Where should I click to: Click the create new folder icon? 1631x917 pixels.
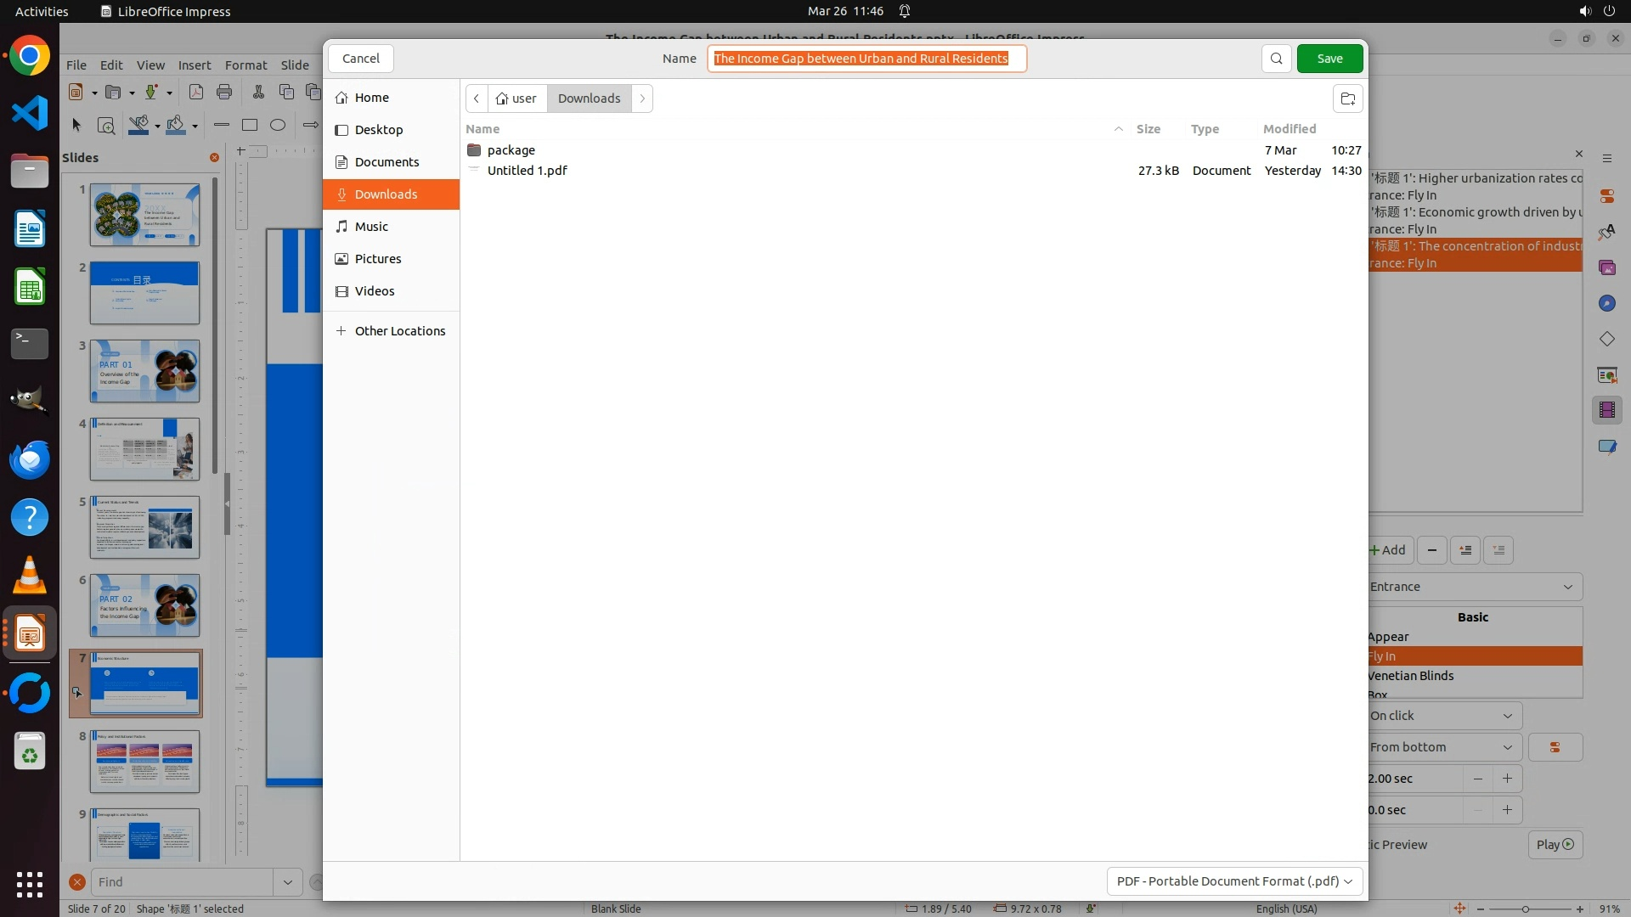[x=1347, y=98]
